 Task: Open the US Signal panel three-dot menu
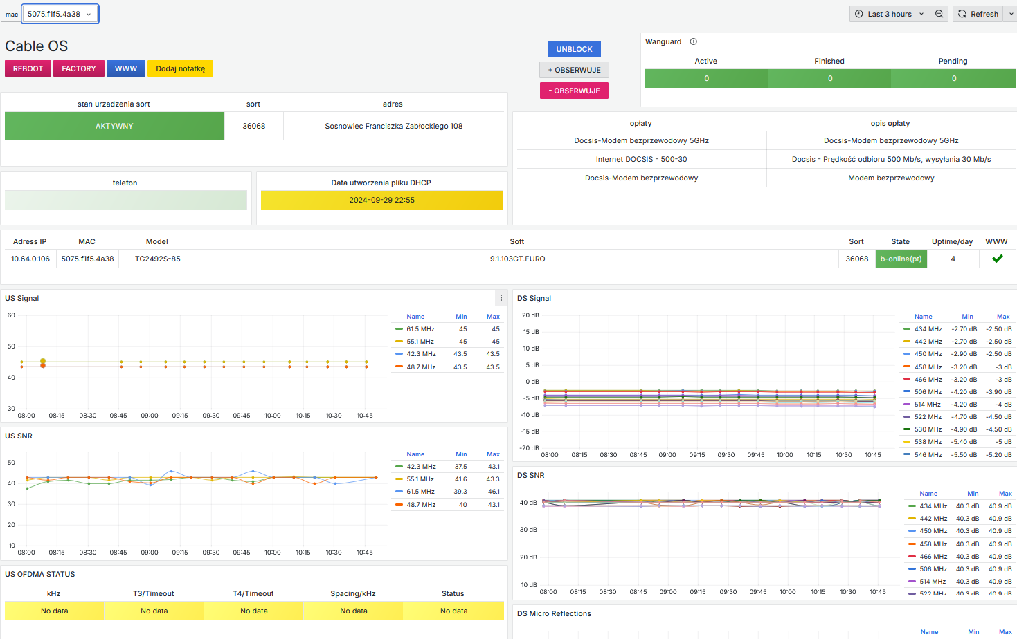(501, 298)
